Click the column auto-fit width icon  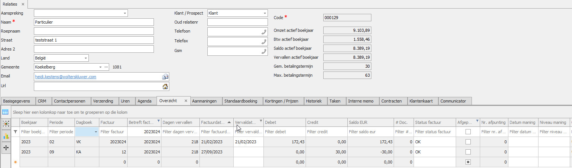[6, 147]
